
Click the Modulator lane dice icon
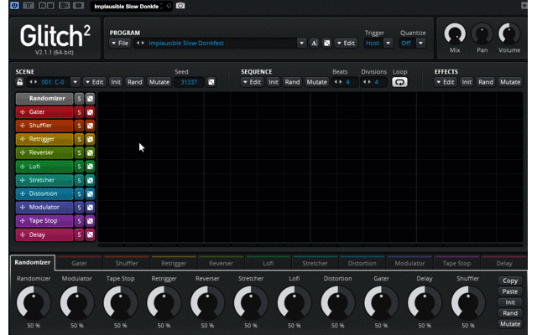point(90,208)
